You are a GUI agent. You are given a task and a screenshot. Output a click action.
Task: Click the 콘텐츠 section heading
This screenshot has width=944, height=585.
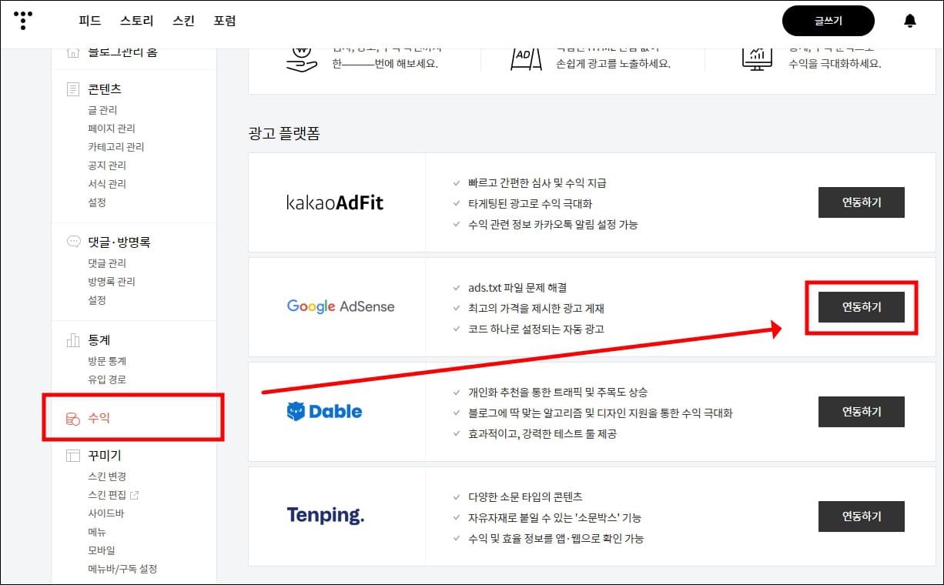105,89
